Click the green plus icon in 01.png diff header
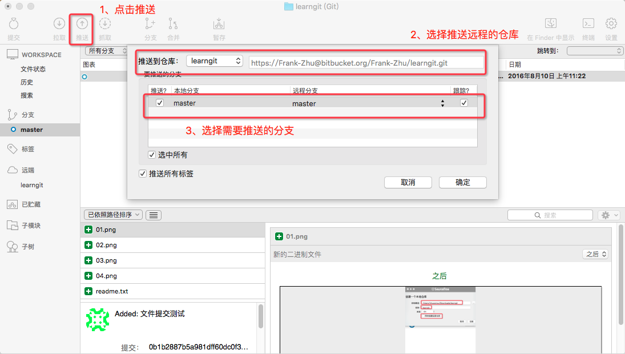625x354 pixels. (279, 236)
